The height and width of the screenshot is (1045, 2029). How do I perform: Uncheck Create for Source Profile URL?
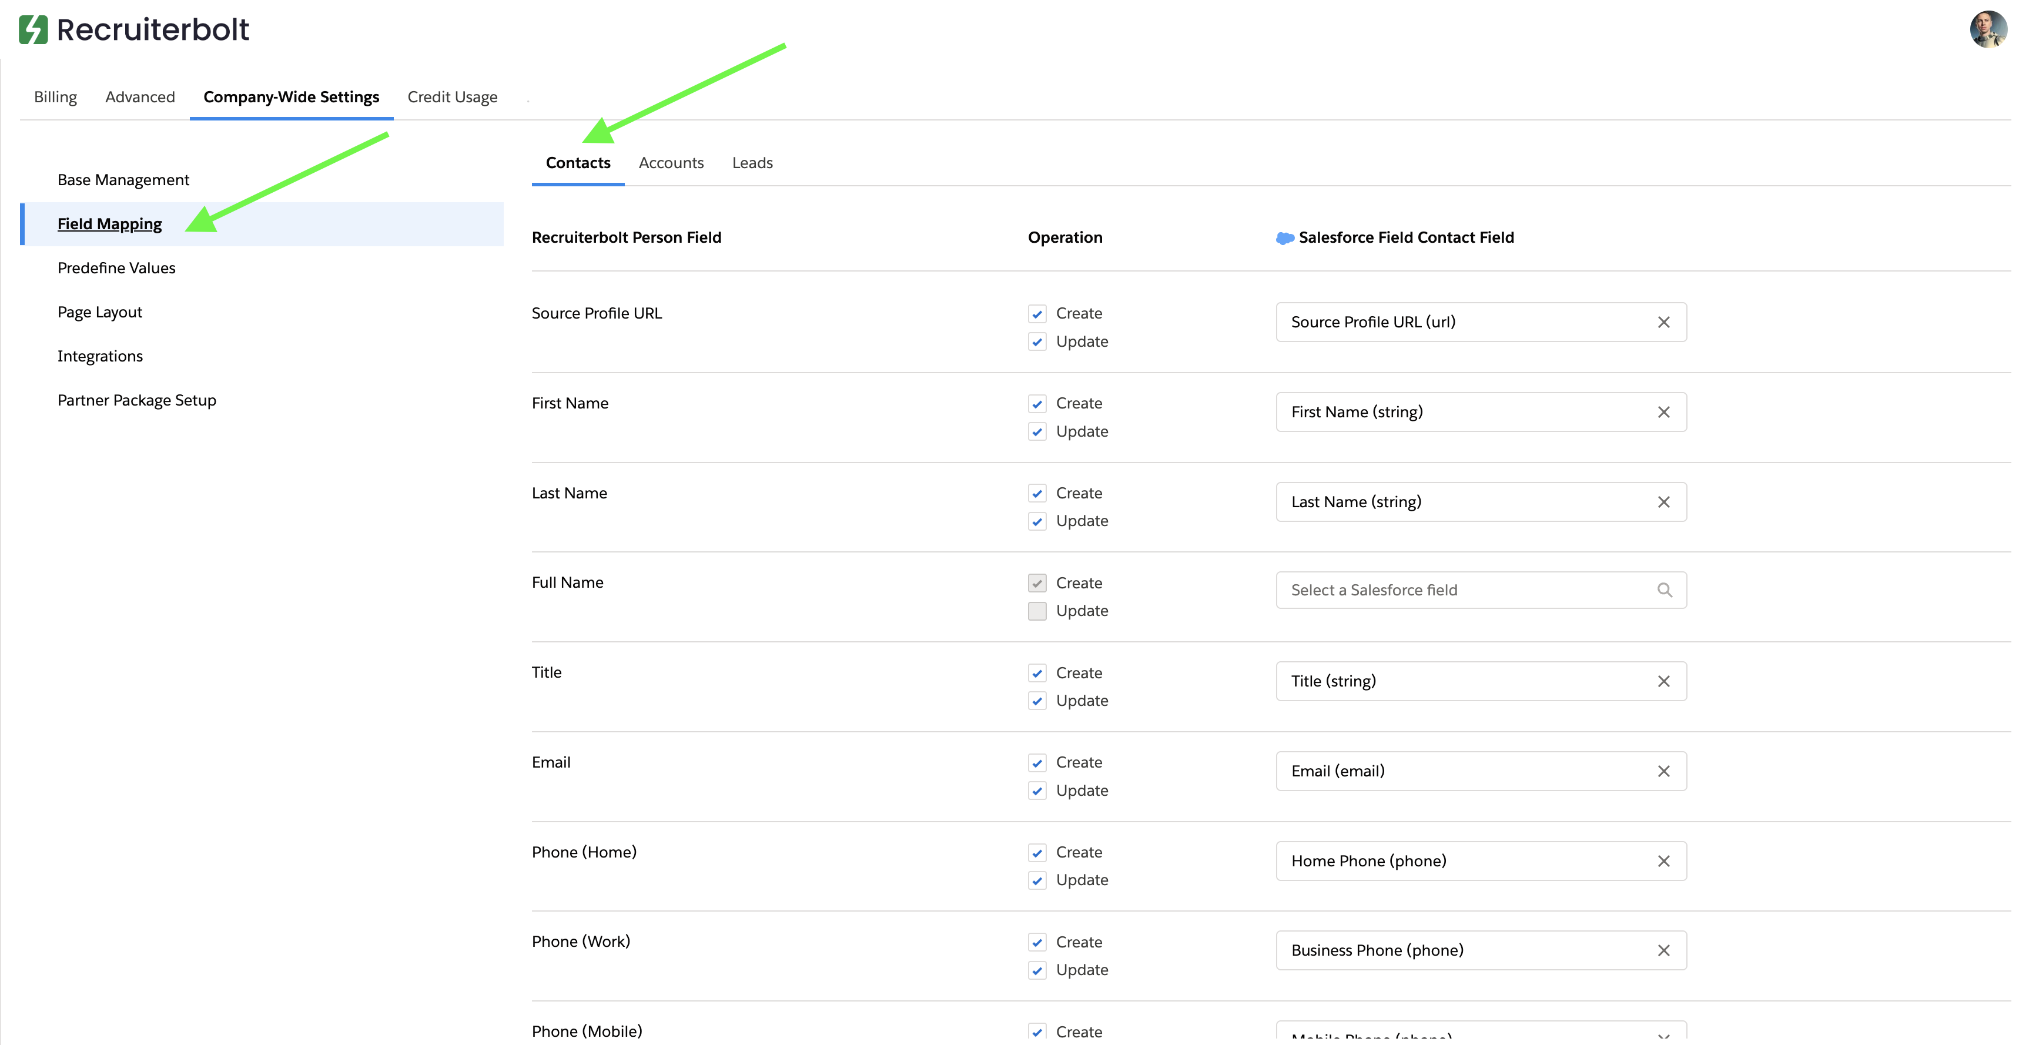(1037, 313)
